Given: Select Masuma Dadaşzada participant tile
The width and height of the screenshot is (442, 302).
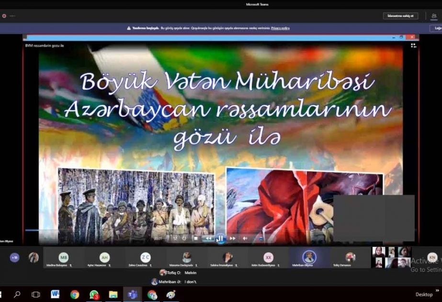Looking at the screenshot, I should 187,258.
